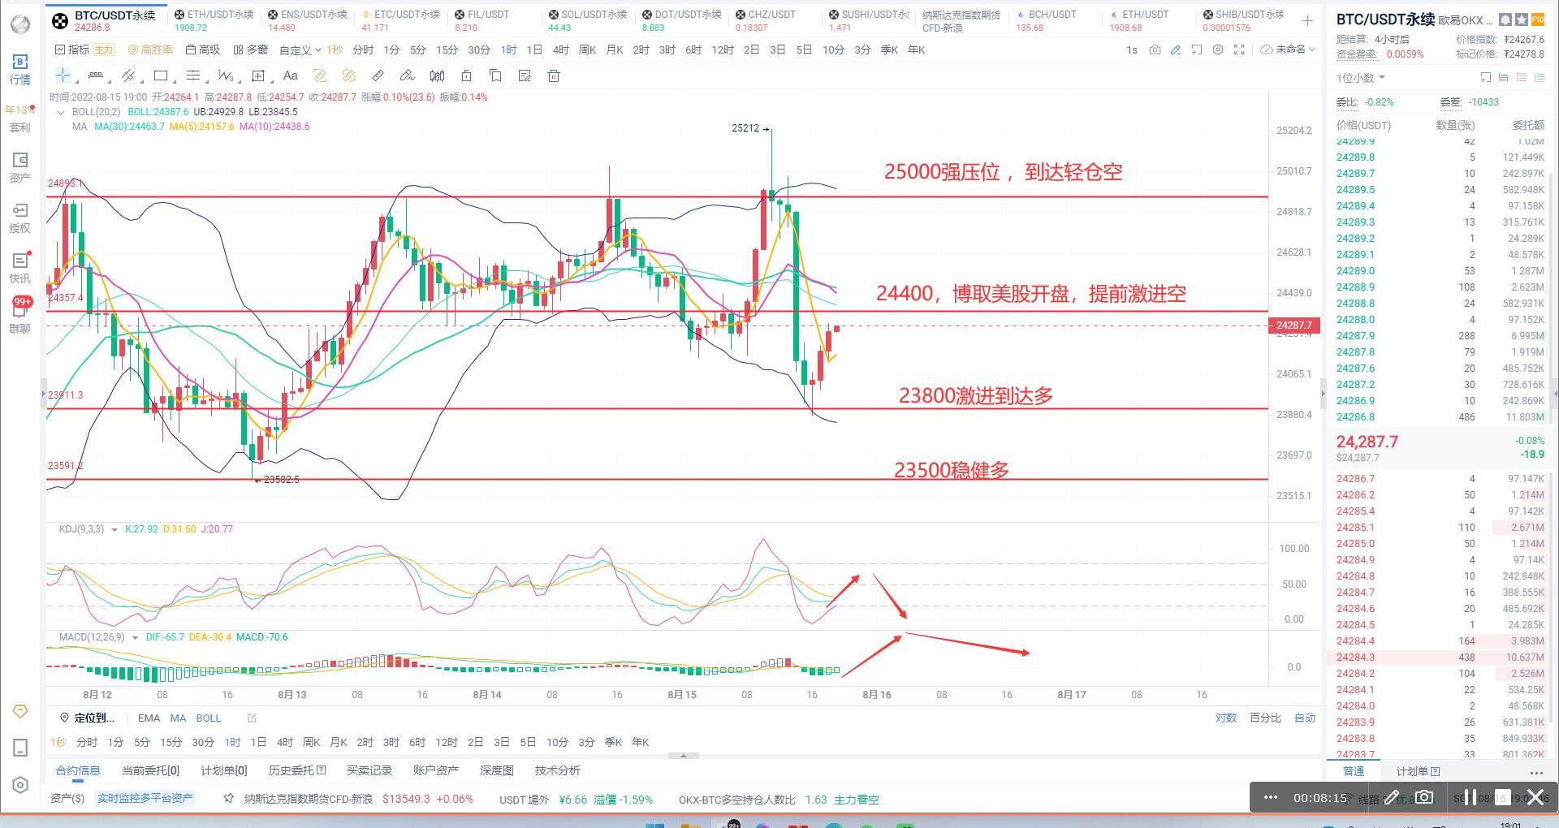1559x828 pixels.
Task: Toggle the 对数 logarithmic scale option
Action: pos(1225,718)
